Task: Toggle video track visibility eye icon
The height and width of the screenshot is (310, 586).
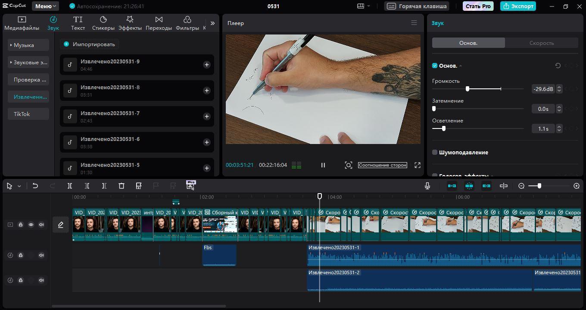Action: pyautogui.click(x=31, y=225)
